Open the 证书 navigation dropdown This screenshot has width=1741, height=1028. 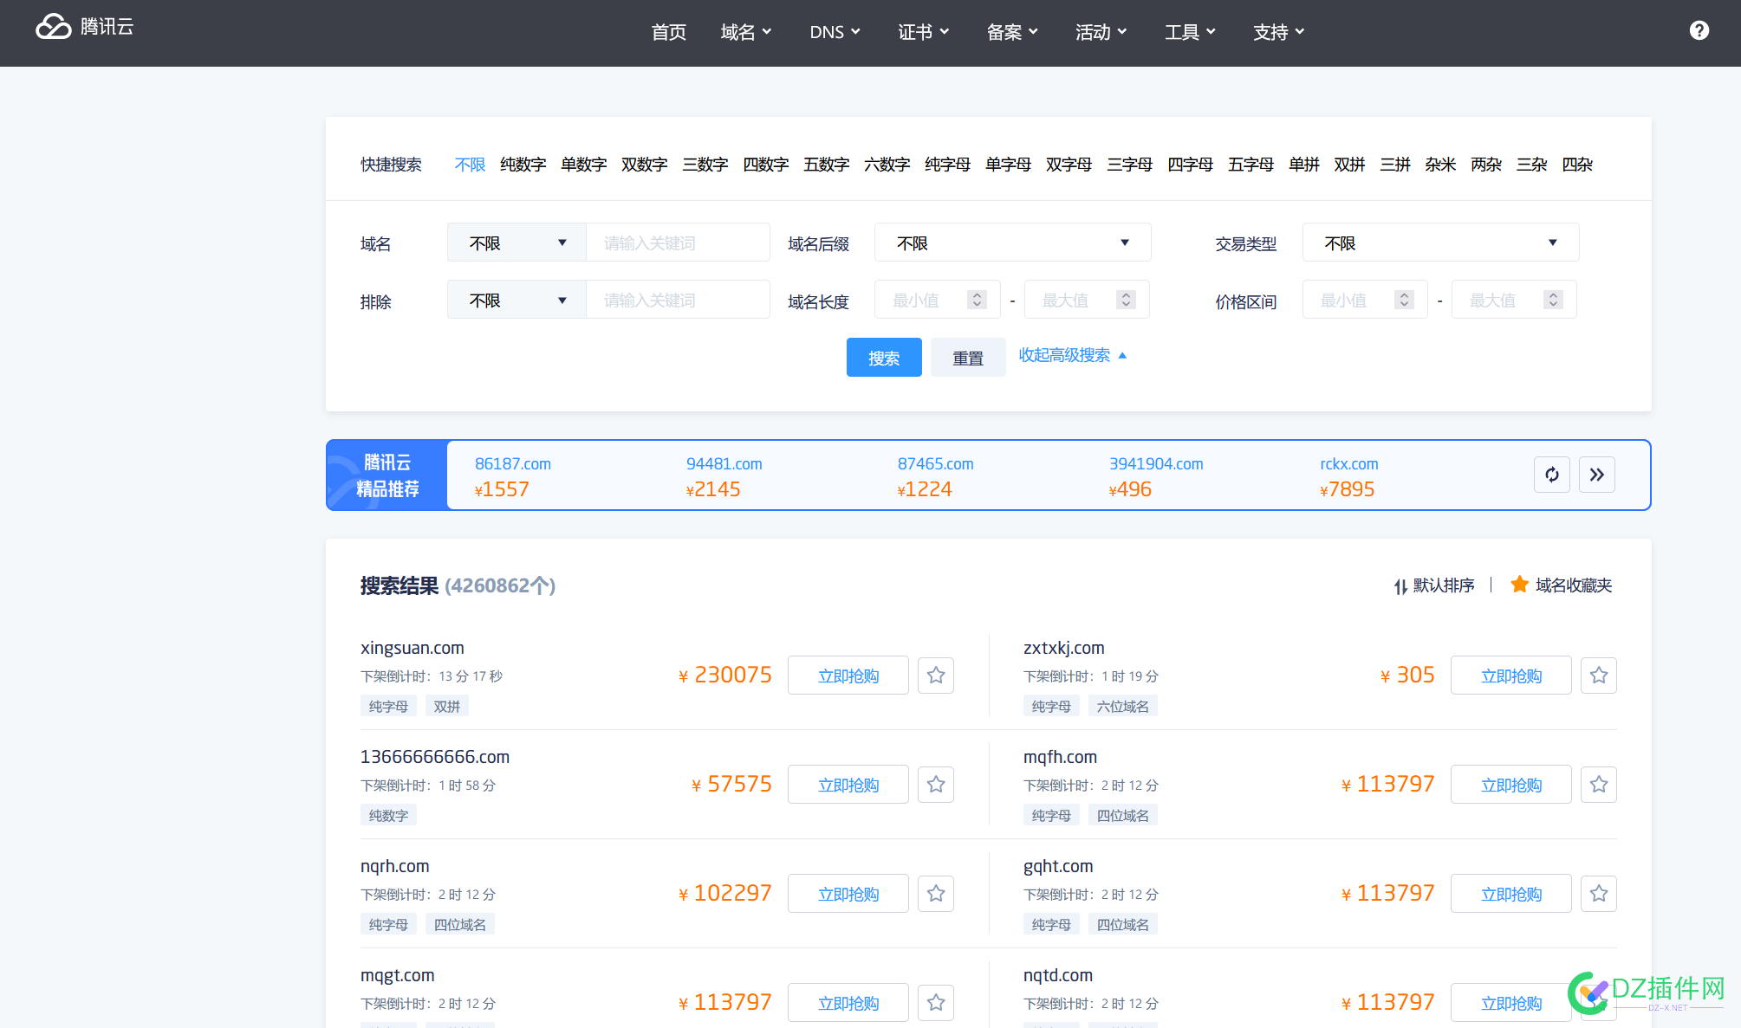point(924,32)
